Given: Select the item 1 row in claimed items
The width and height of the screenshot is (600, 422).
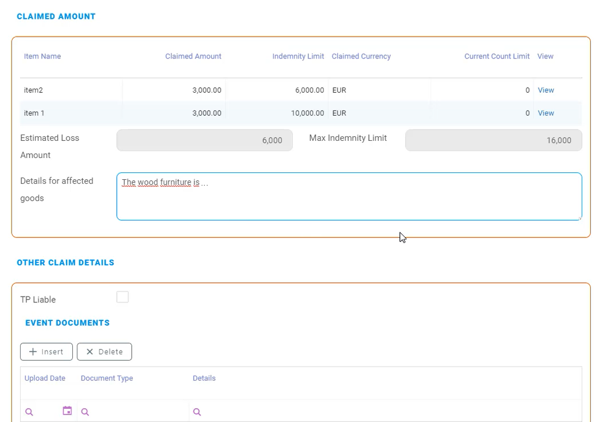Looking at the screenshot, I should 69,113.
